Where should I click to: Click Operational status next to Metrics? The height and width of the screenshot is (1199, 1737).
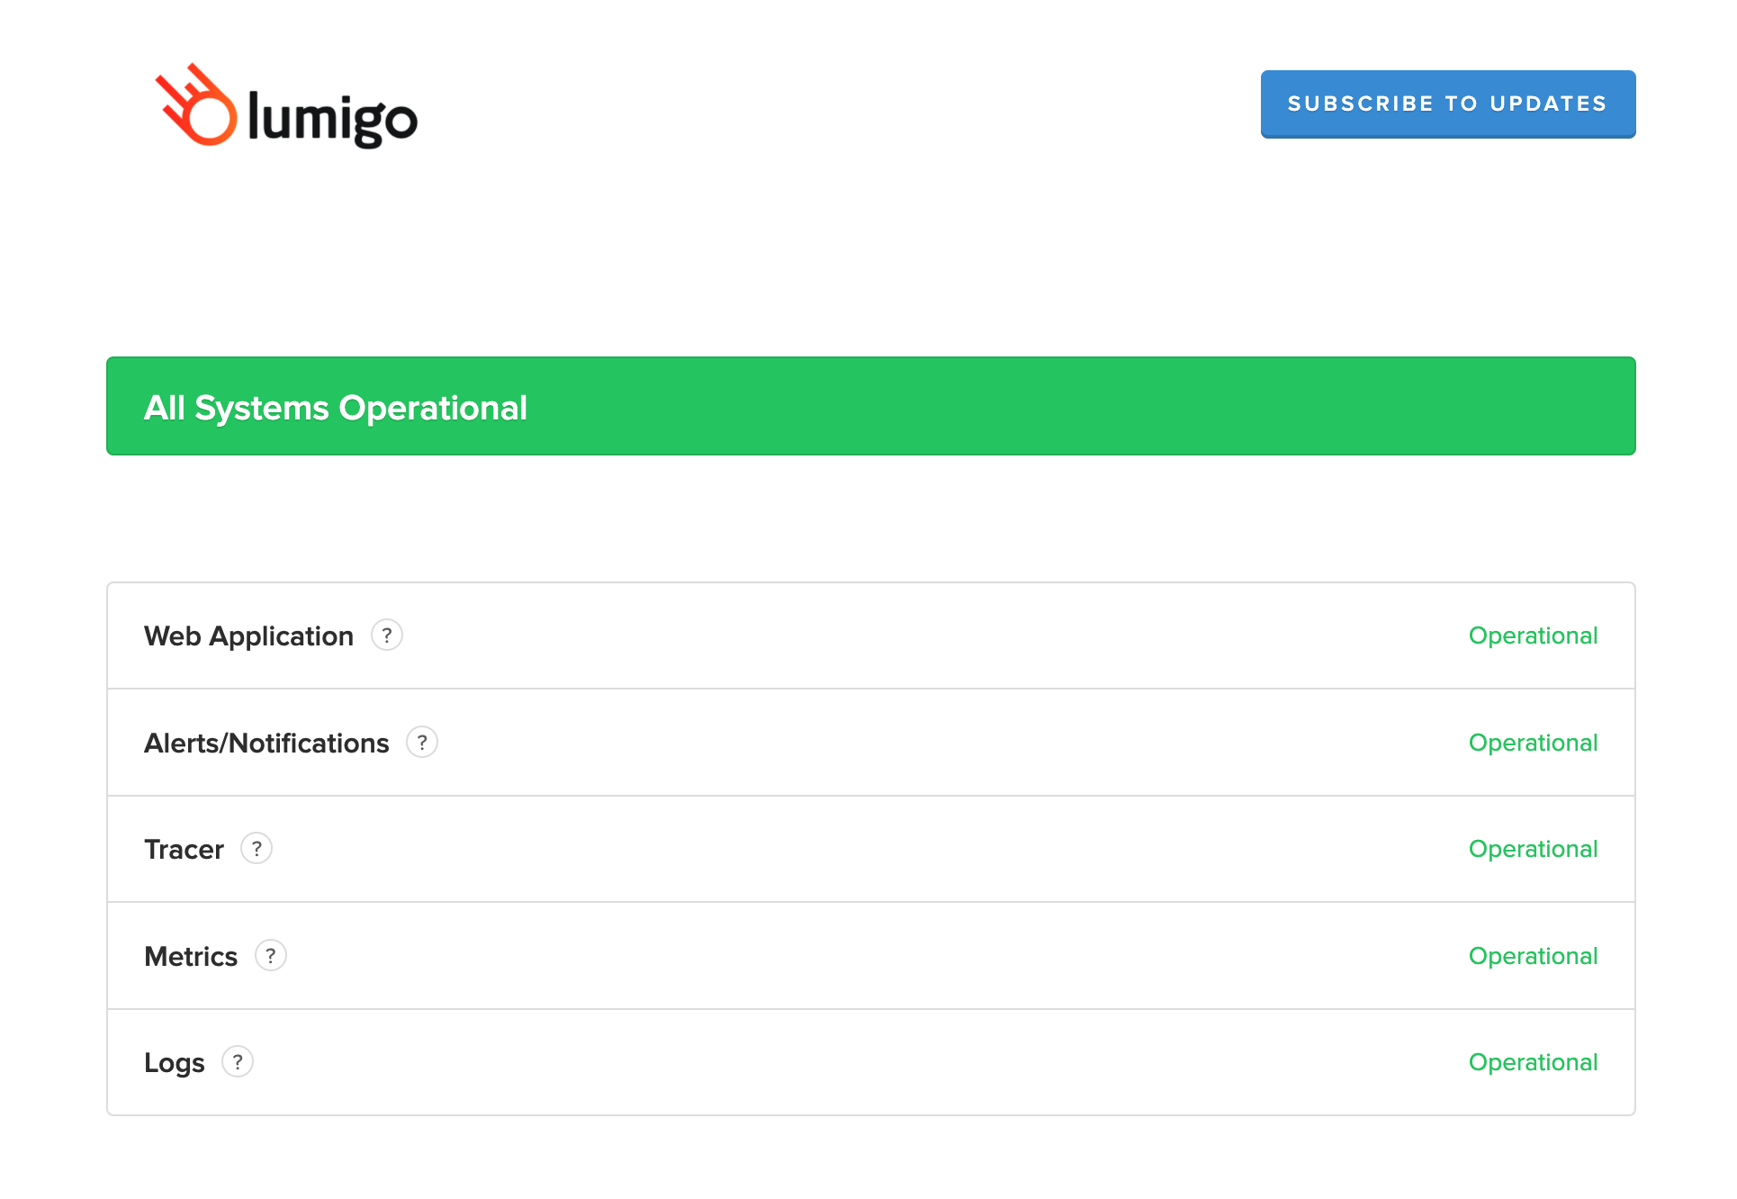coord(1532,957)
